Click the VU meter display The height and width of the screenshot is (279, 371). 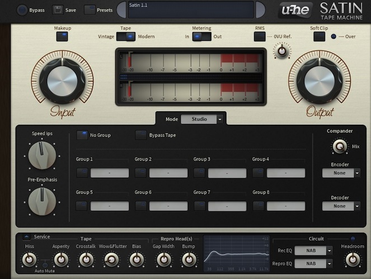(x=191, y=77)
